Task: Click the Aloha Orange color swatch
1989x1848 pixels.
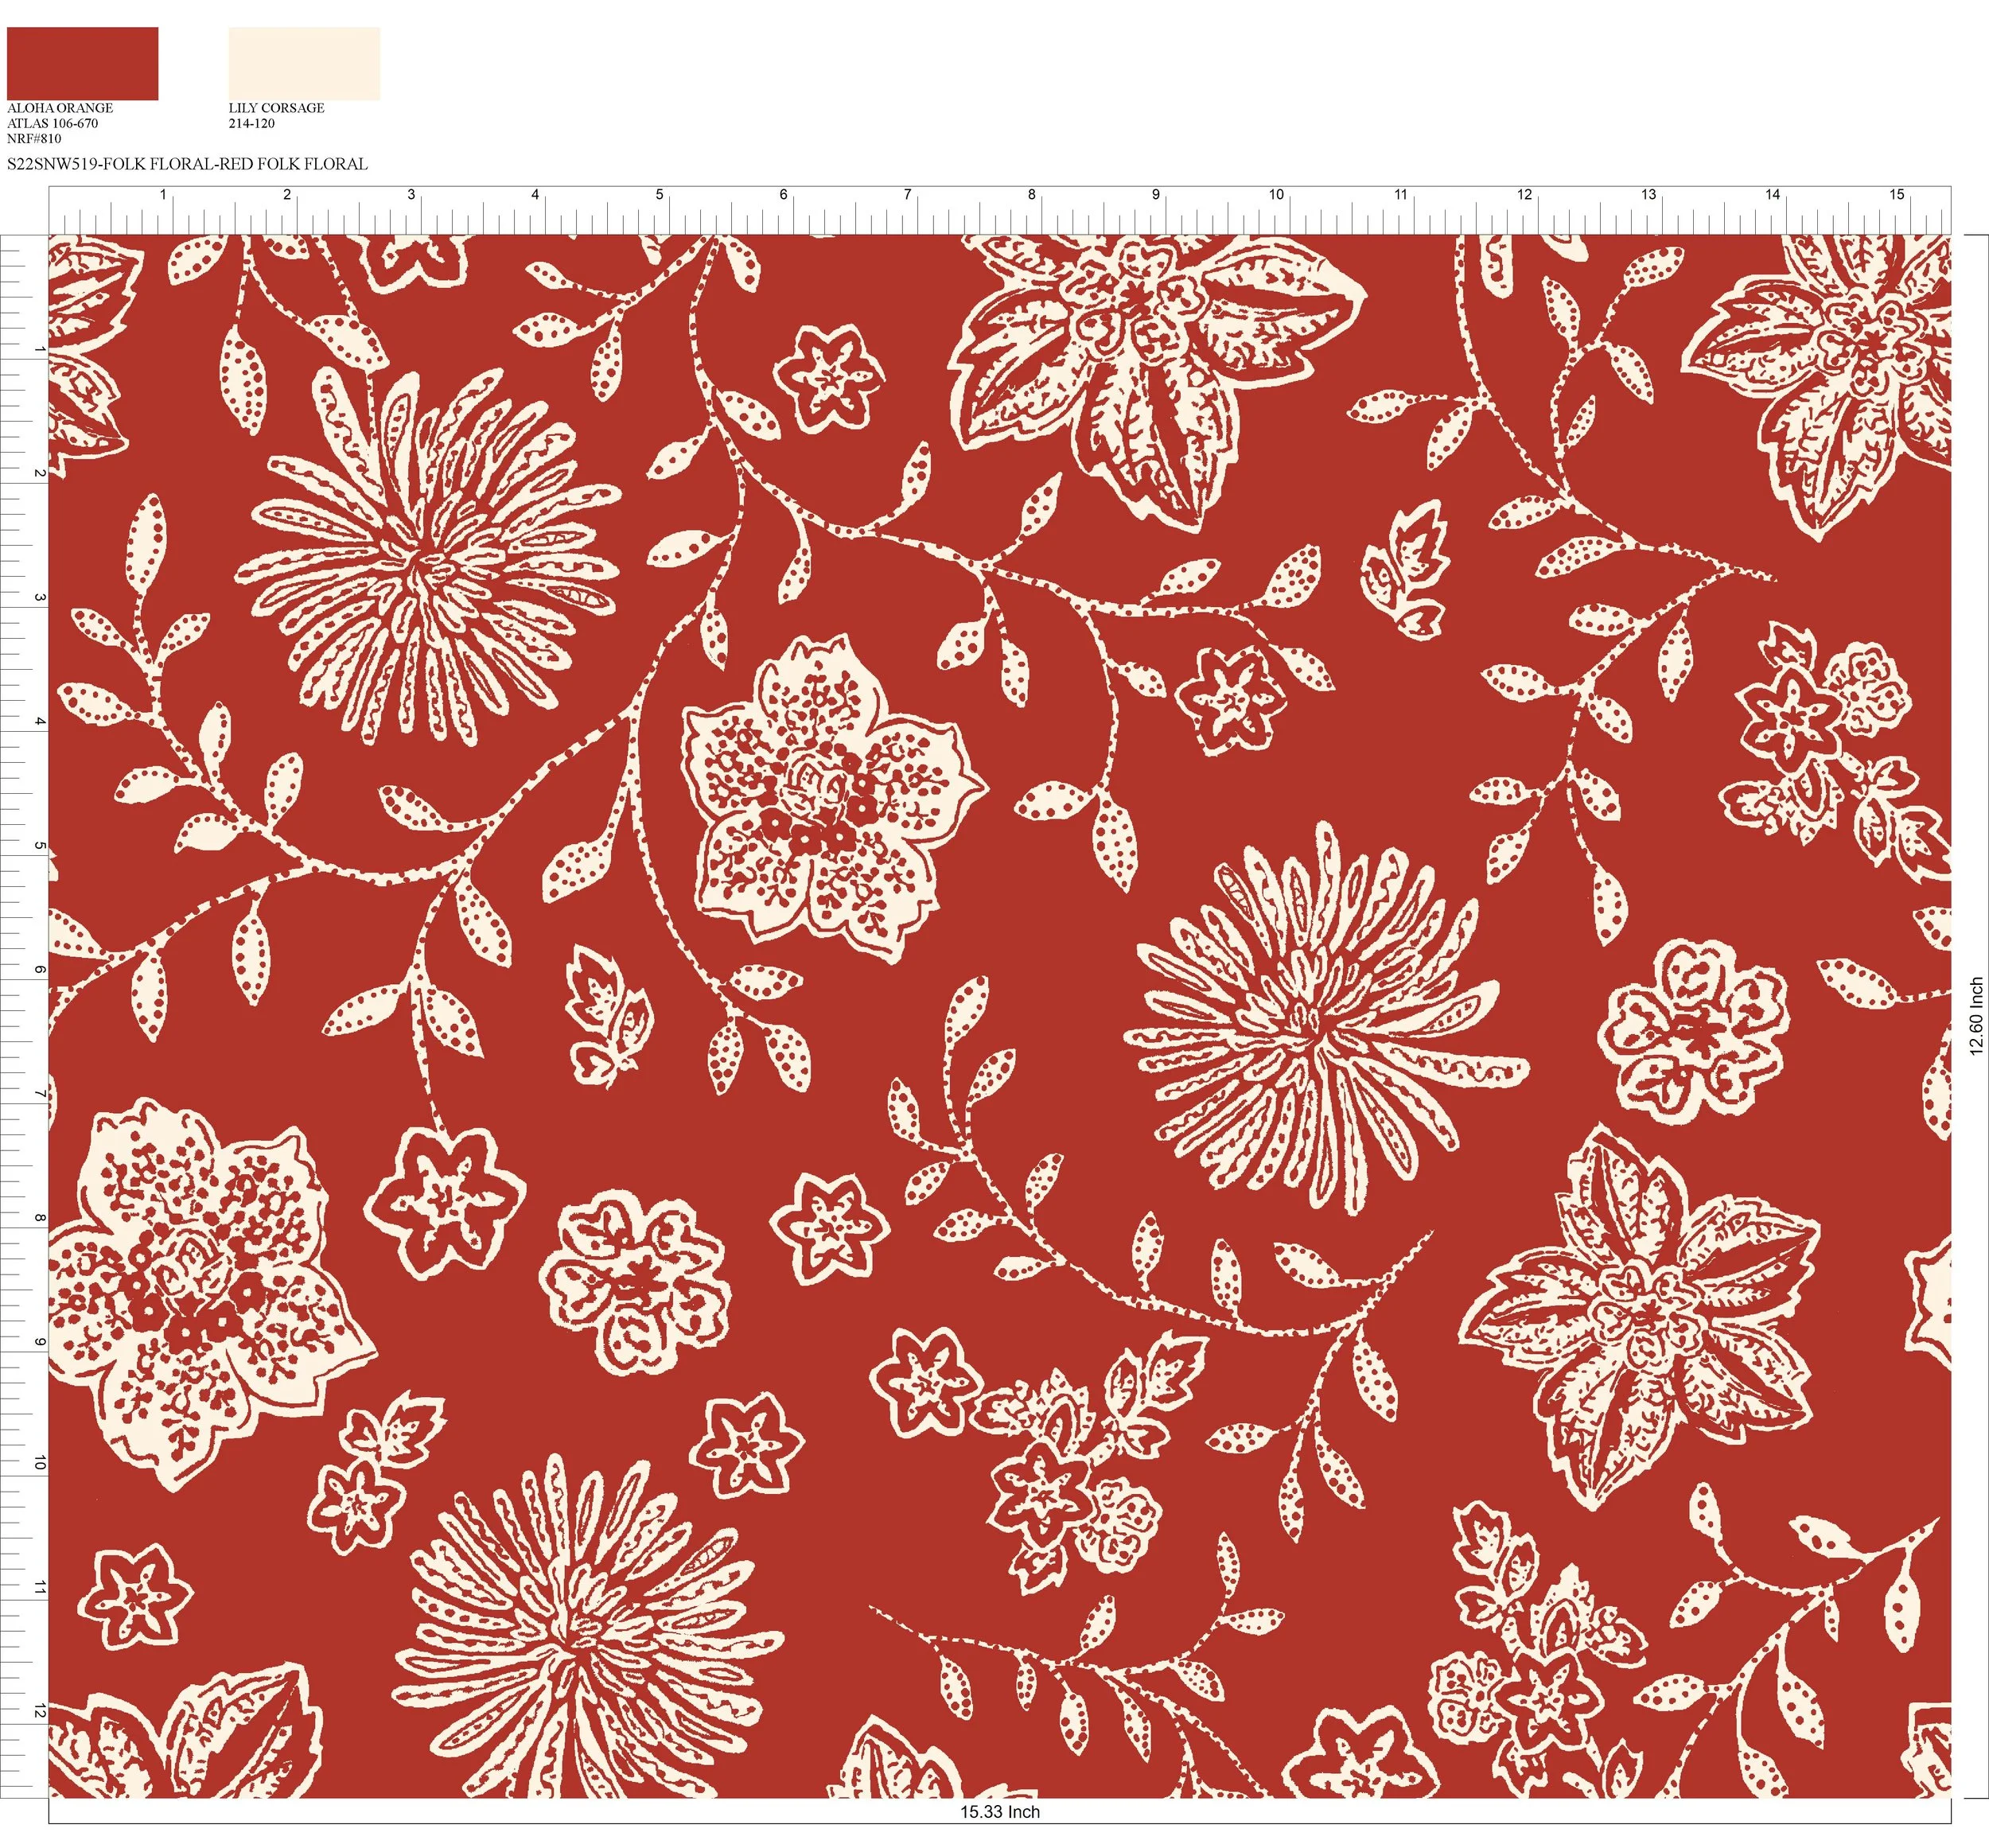Action: tap(82, 63)
